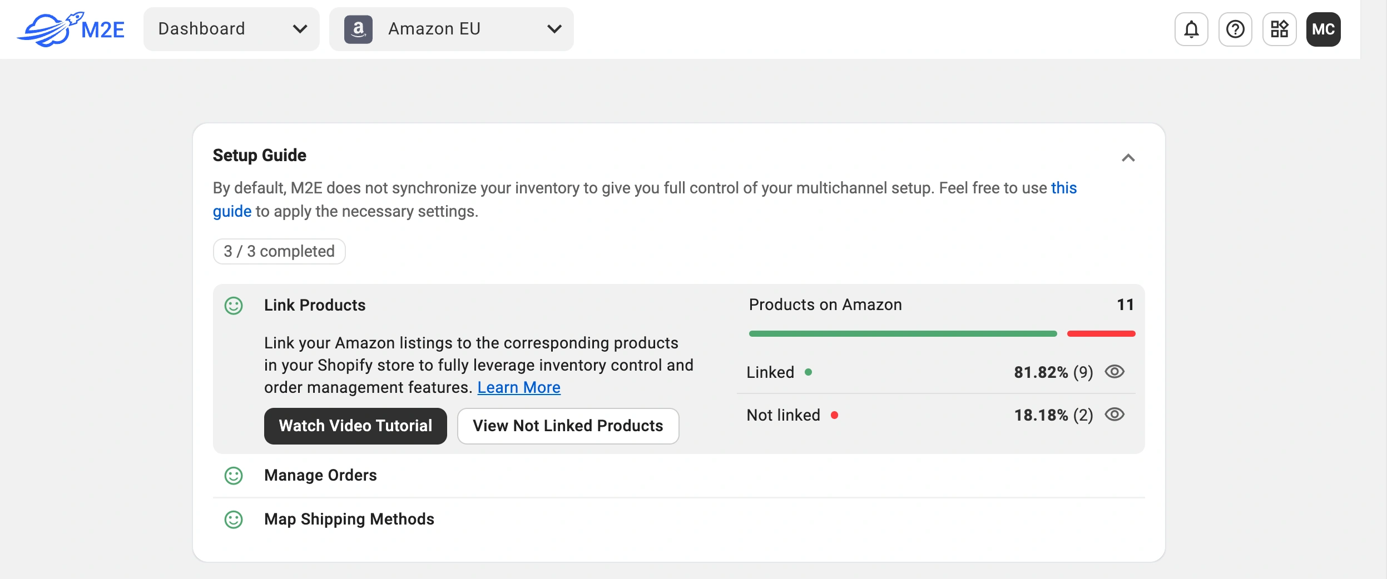Click the Watch Video Tutorial button
The image size is (1387, 579).
[355, 426]
